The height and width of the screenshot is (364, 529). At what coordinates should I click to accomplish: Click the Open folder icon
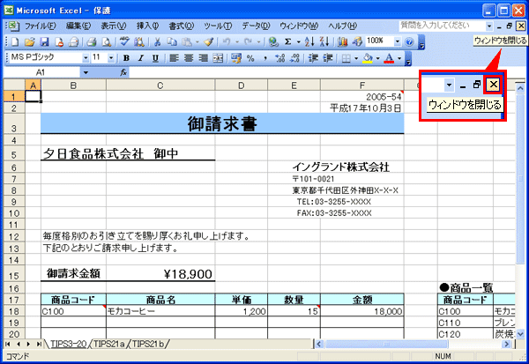(x=30, y=41)
